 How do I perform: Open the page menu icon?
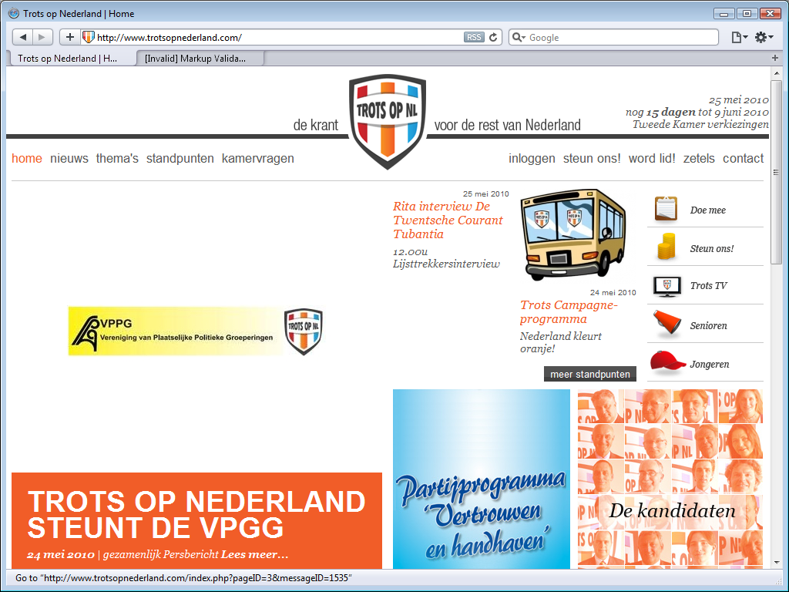coord(739,37)
